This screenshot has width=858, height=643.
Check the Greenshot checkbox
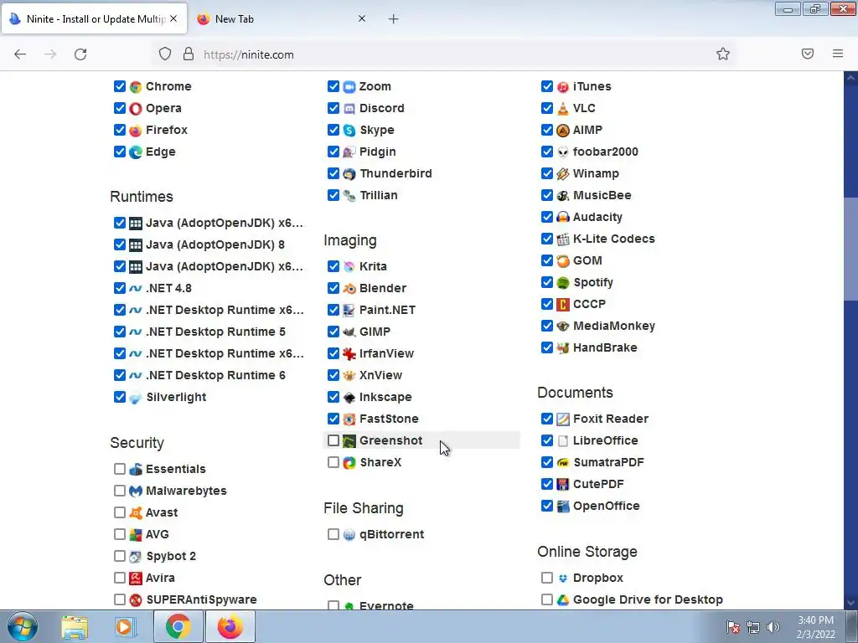pyautogui.click(x=333, y=440)
